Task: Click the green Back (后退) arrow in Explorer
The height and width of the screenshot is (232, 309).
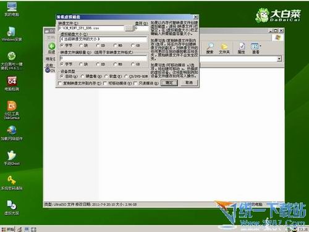Action: coord(51,46)
